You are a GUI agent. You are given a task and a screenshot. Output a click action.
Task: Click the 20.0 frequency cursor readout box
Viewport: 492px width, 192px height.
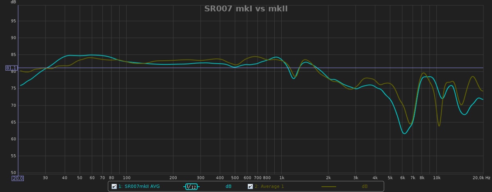click(x=18, y=178)
